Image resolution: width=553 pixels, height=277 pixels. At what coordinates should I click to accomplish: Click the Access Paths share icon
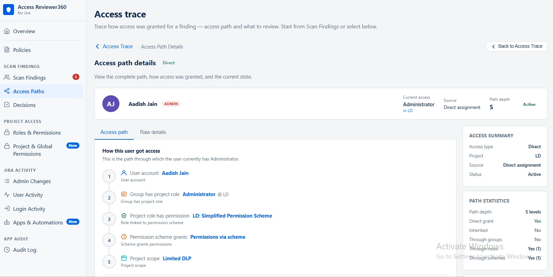7,91
